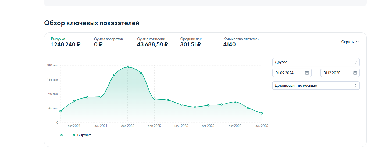Expand the Другое period dropdown

pyautogui.click(x=316, y=62)
